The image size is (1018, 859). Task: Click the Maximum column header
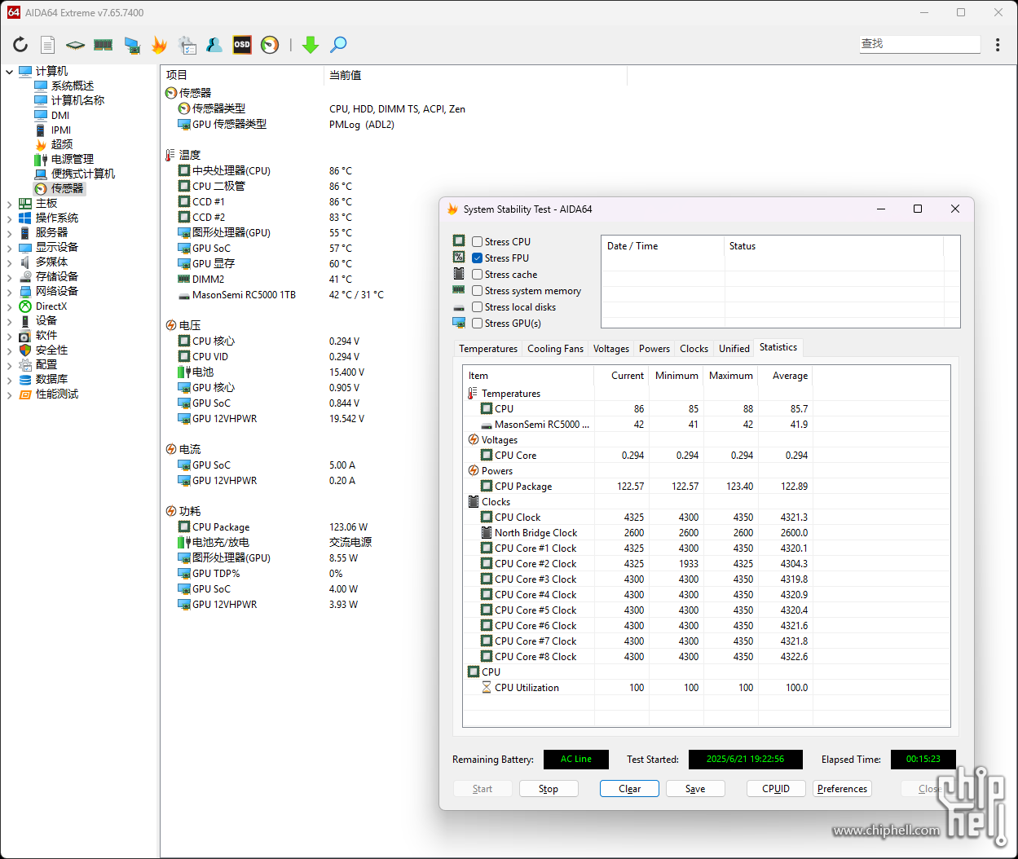(730, 376)
